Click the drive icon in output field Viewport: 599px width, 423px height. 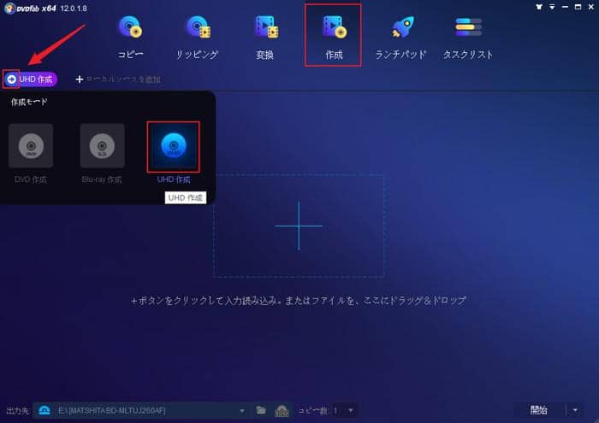(x=44, y=410)
